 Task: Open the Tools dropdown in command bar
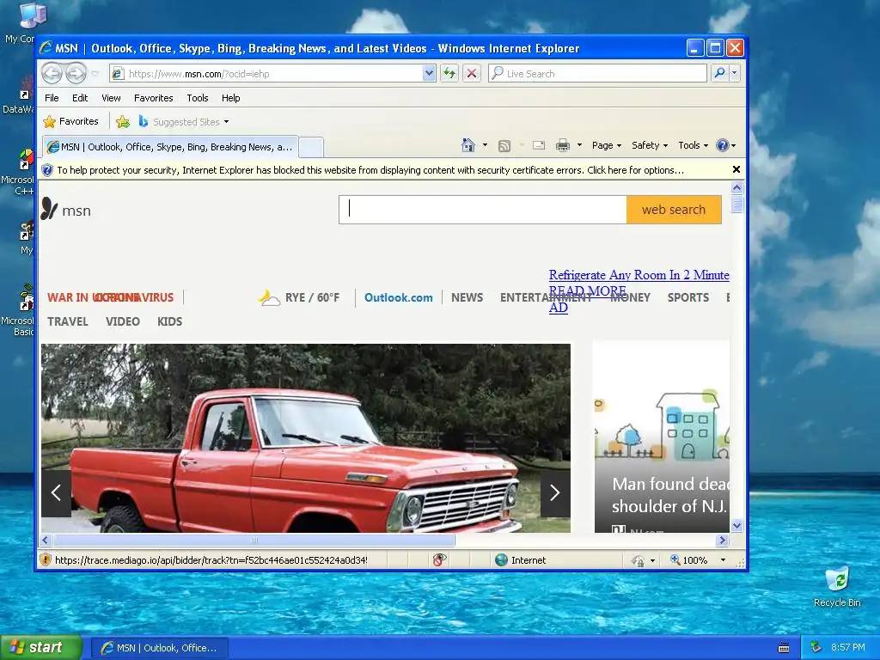click(x=694, y=145)
